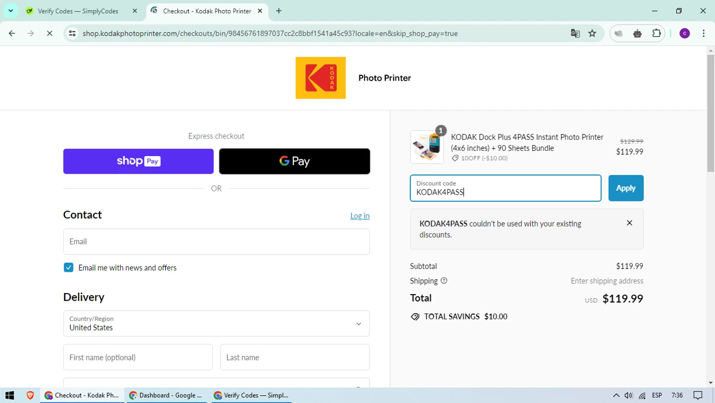Focus the Email input field
The height and width of the screenshot is (403, 715).
point(216,242)
